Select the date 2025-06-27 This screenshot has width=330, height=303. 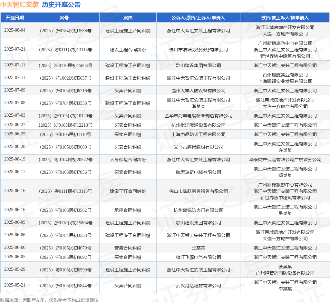pos(15,125)
